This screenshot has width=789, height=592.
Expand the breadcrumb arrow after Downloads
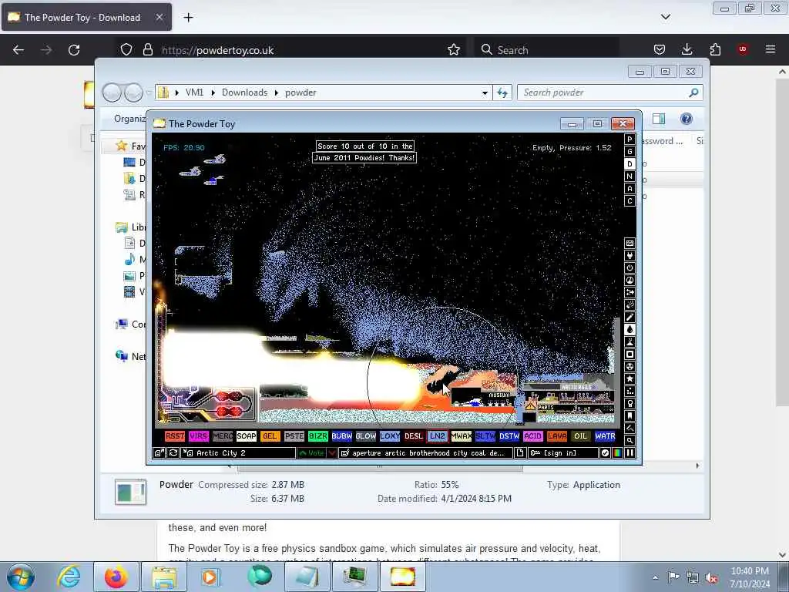pyautogui.click(x=277, y=92)
